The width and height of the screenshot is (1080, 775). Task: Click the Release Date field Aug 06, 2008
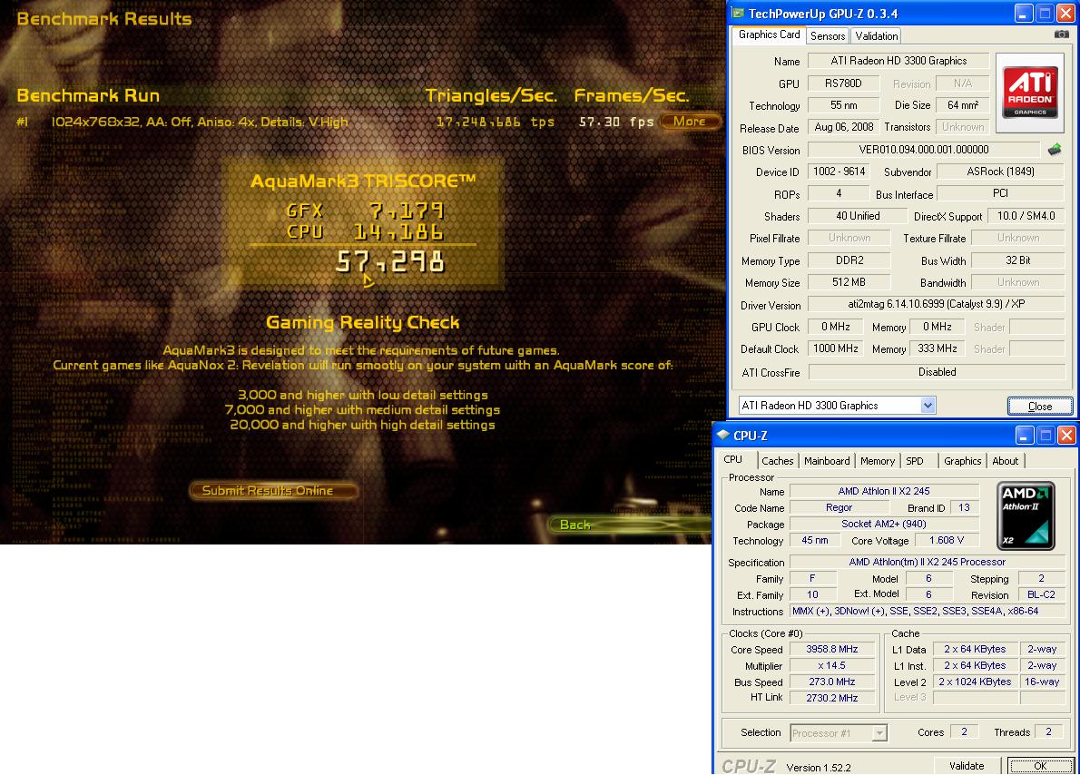tap(844, 127)
